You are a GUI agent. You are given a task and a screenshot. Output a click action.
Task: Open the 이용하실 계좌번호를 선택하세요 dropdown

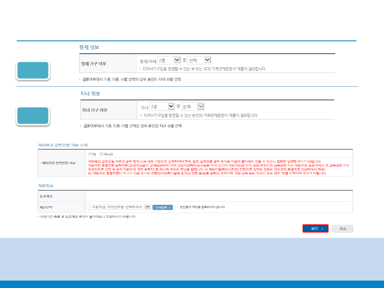[x=119, y=207]
